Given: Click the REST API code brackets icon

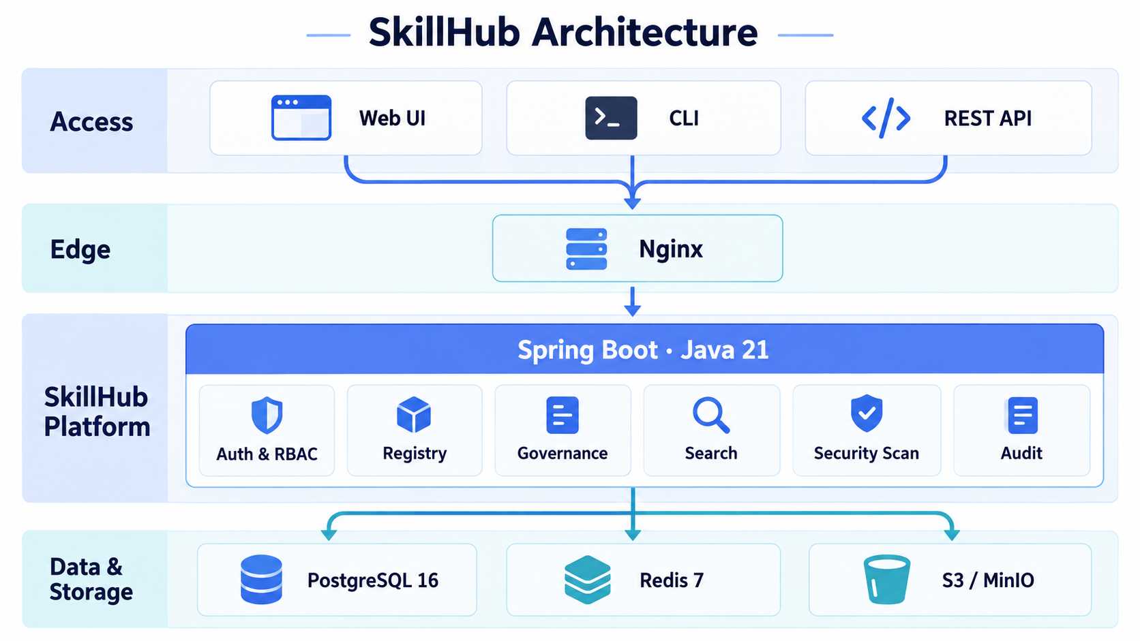Looking at the screenshot, I should point(886,119).
